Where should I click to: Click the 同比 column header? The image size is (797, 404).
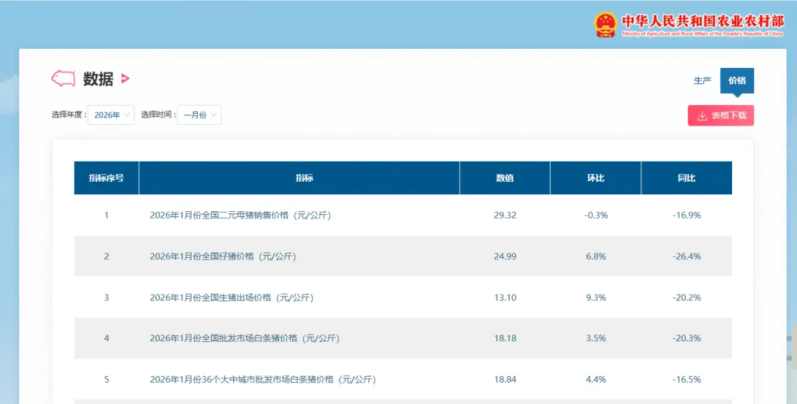coord(687,178)
